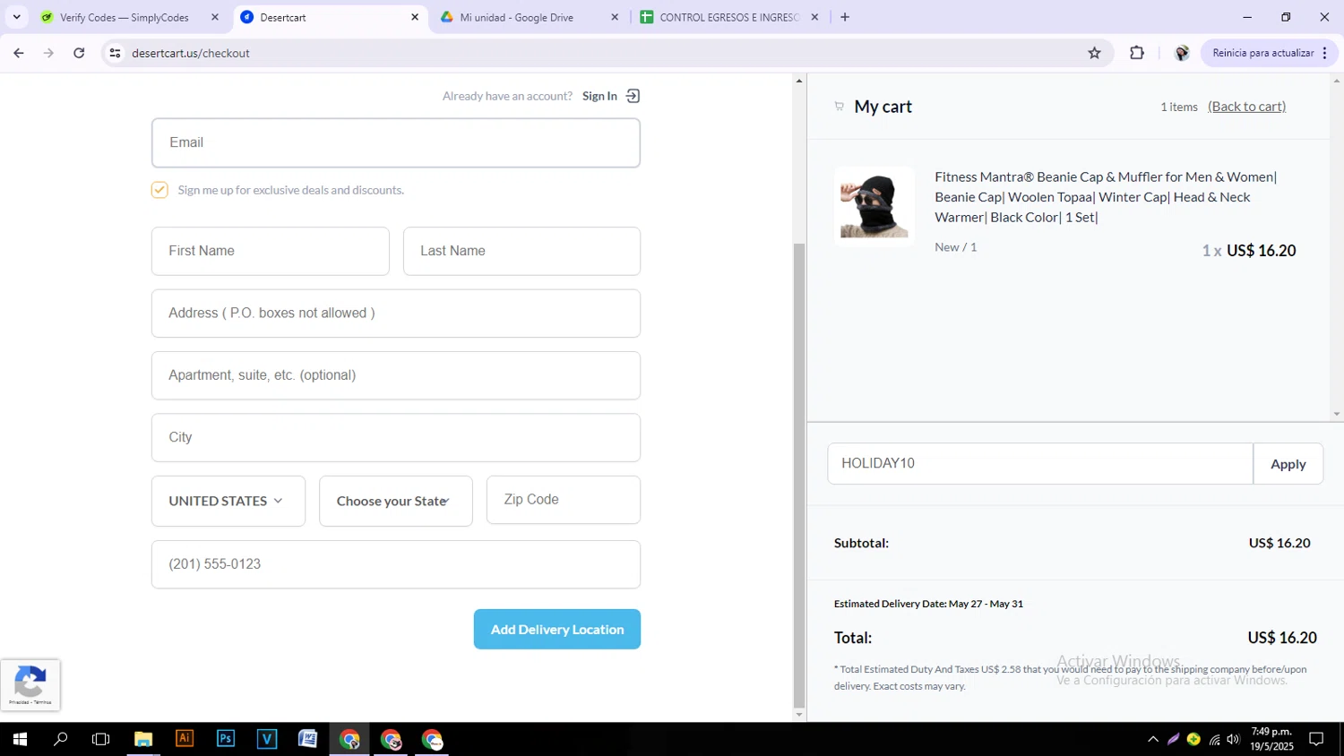
Task: Click the small cart icon beside My cart
Action: [x=840, y=107]
